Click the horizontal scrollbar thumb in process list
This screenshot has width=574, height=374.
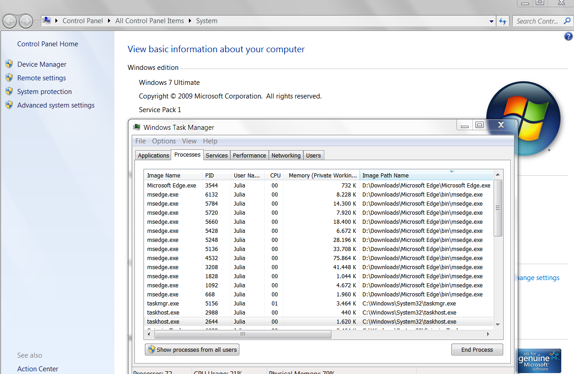(x=243, y=334)
